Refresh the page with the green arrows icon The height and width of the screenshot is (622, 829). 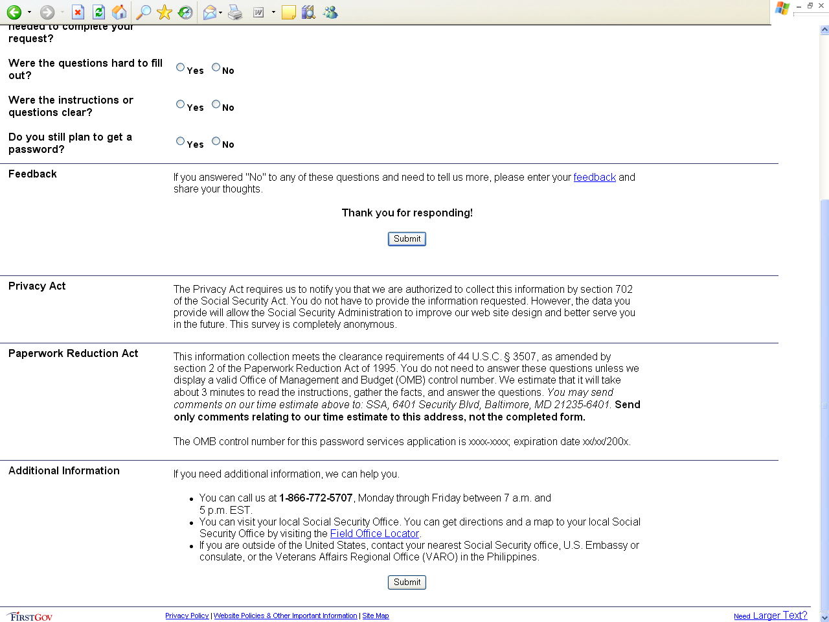98,12
